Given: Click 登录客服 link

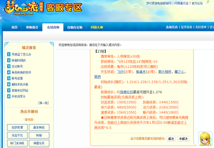Looking at the screenshot, I should pyautogui.click(x=187, y=27).
